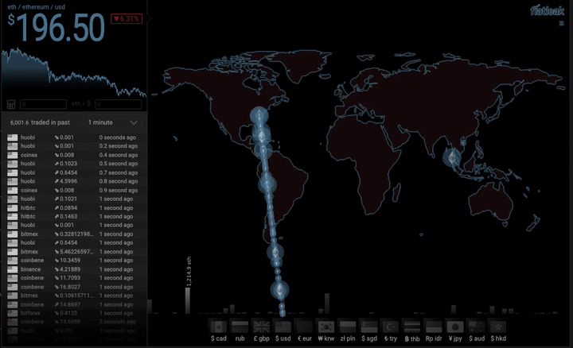This screenshot has width=573, height=348.
Task: Click the calculator icon beside the ETH input
Action: click(12, 104)
